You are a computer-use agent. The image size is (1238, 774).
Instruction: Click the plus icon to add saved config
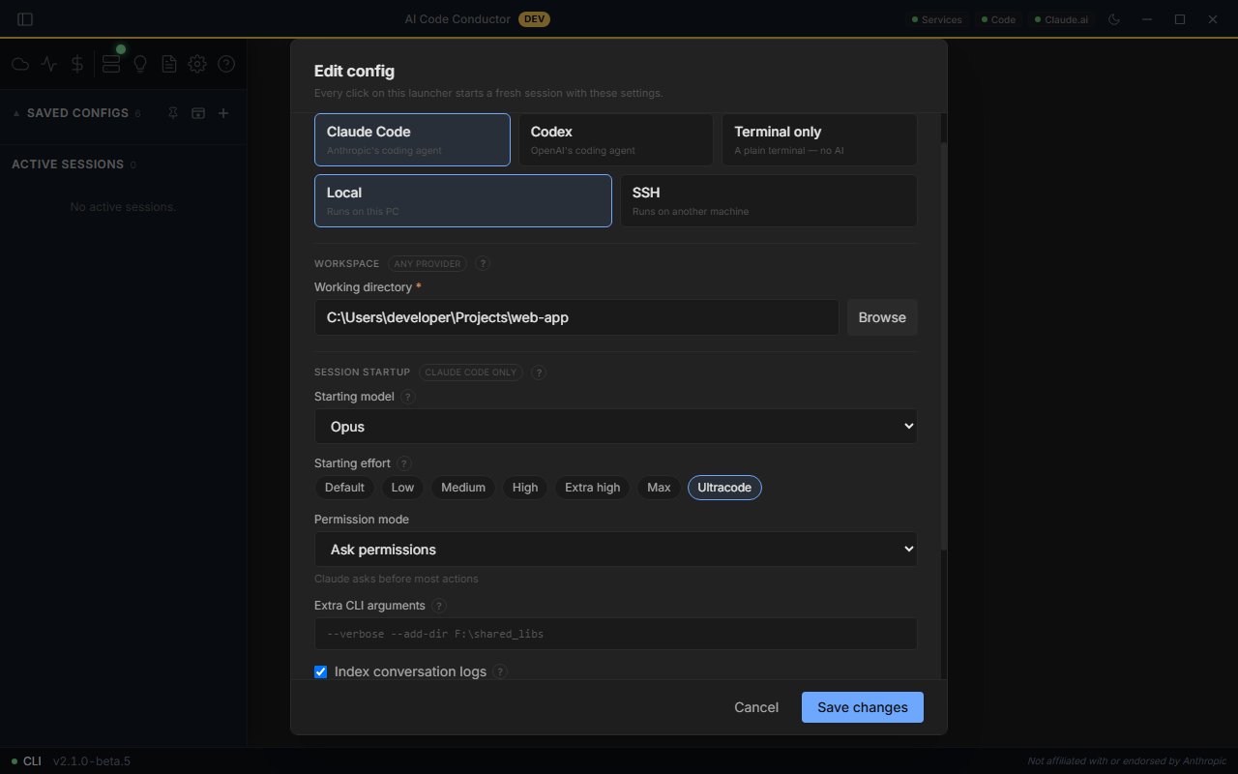(x=223, y=113)
